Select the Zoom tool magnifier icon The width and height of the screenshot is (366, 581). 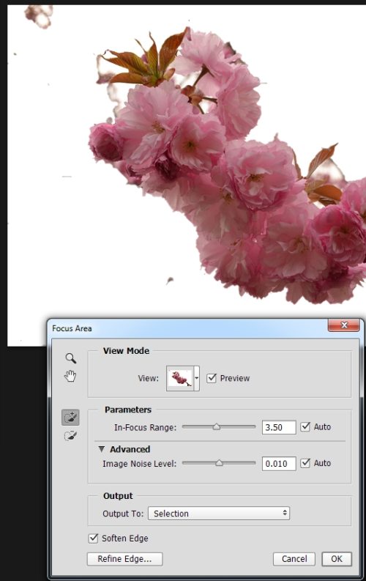(x=71, y=358)
